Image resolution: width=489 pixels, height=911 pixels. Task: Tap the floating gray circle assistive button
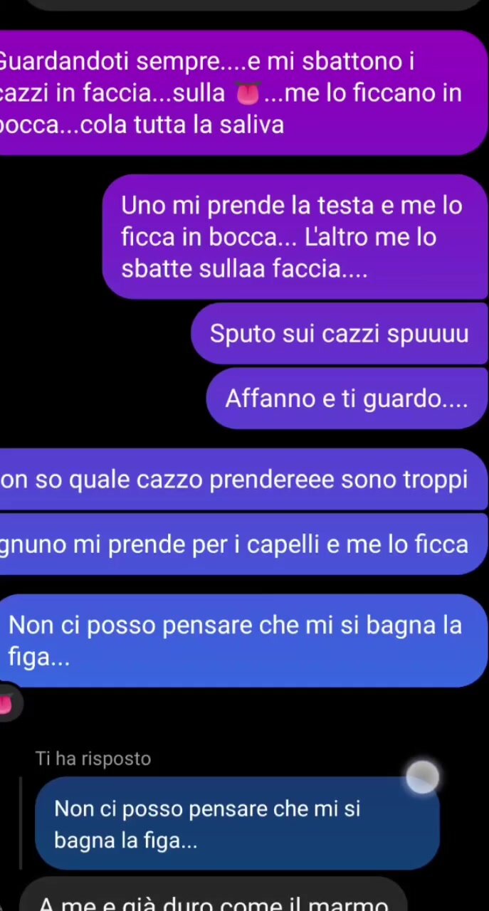tap(423, 777)
